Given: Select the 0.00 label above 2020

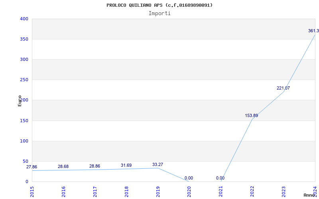Looking at the screenshot, I should tap(189, 178).
